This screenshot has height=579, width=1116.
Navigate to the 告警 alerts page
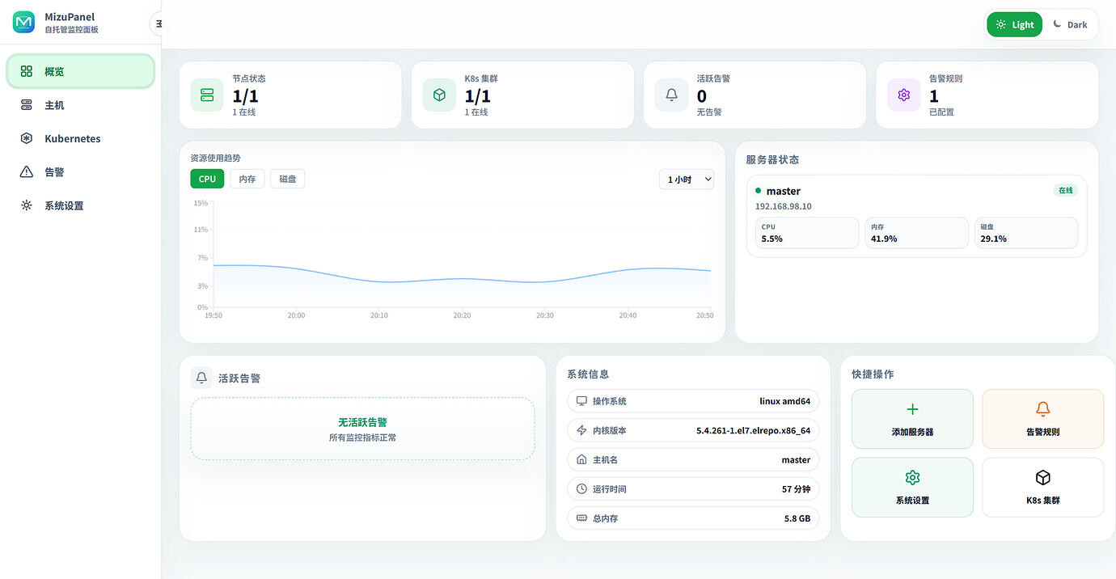click(80, 172)
